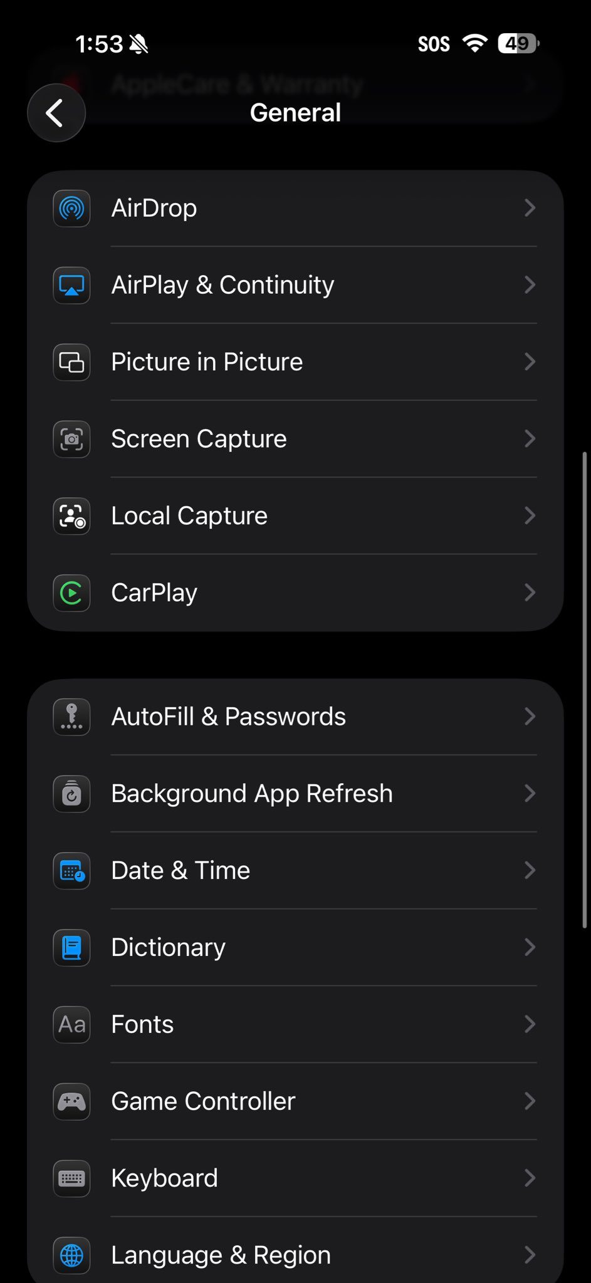Expand the Background App Refresh chevron
This screenshot has height=1283, width=591.
tap(530, 794)
